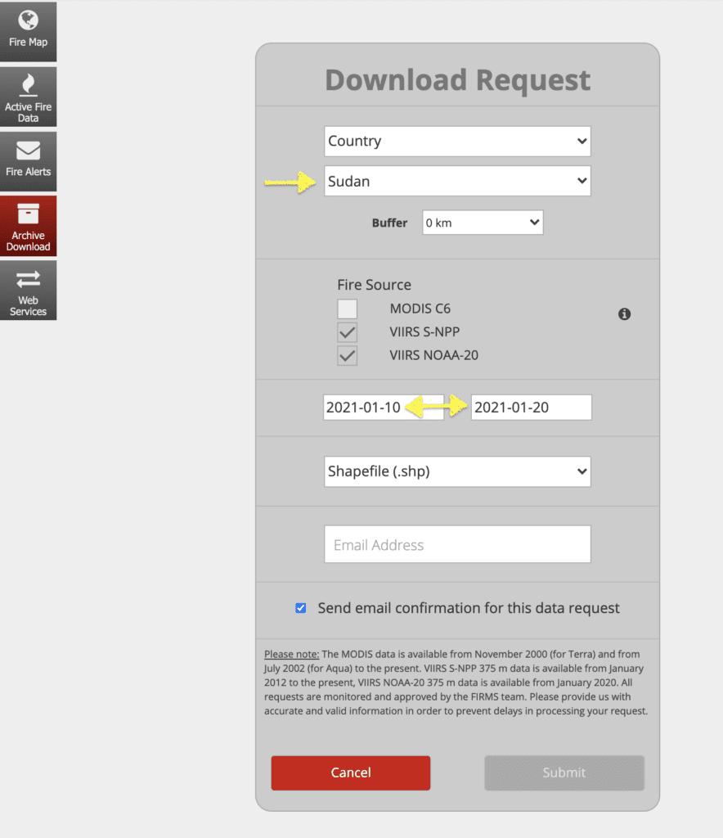The image size is (723, 838).
Task: Open the Fire Map globe icon
Action: 29,20
